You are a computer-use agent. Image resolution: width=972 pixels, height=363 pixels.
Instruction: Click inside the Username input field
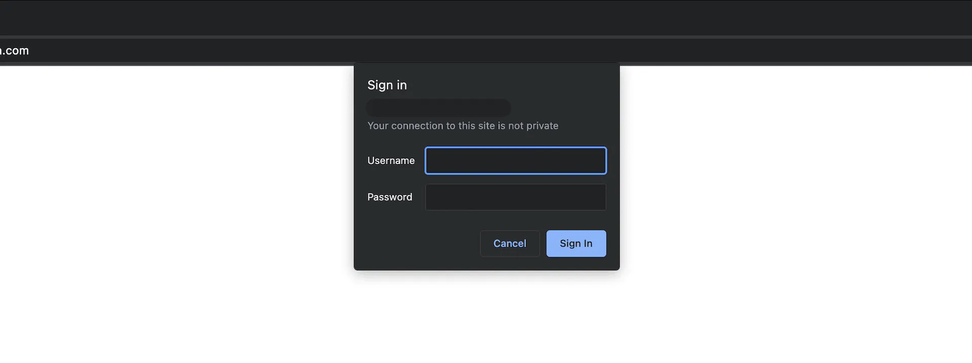point(515,160)
